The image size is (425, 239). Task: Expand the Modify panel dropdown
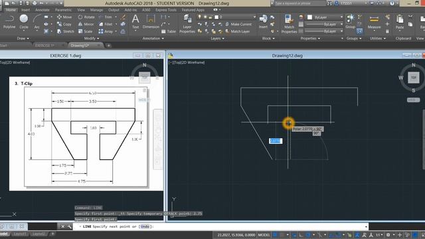click(92, 39)
